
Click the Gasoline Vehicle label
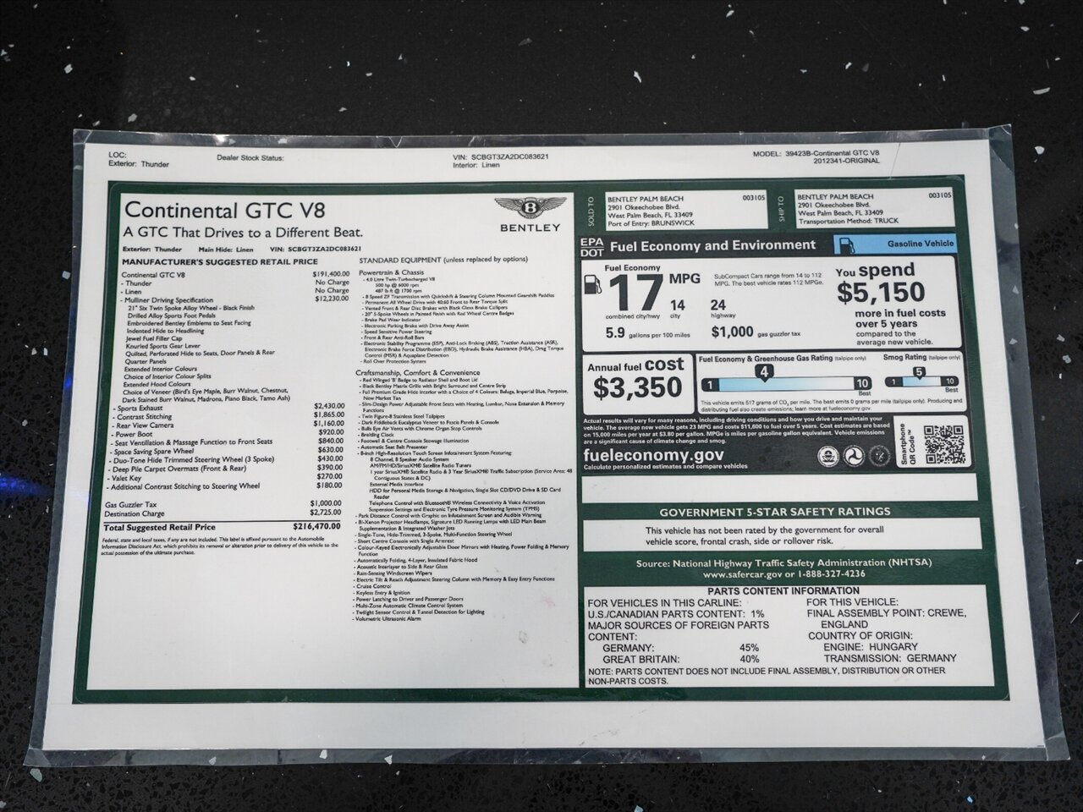point(921,244)
